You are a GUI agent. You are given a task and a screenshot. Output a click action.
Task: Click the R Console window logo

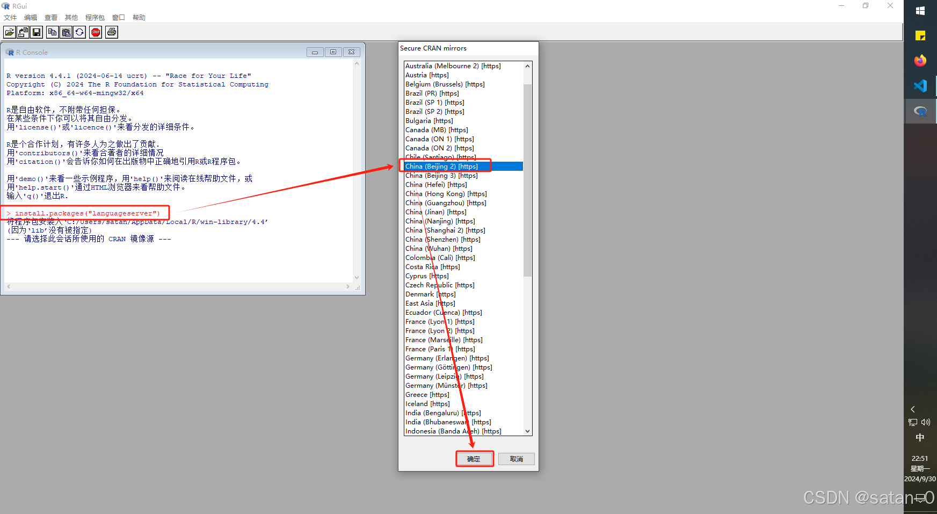[x=10, y=52]
